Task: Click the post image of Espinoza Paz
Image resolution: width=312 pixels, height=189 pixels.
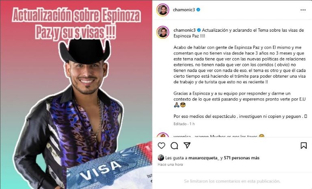Action: click(76, 95)
